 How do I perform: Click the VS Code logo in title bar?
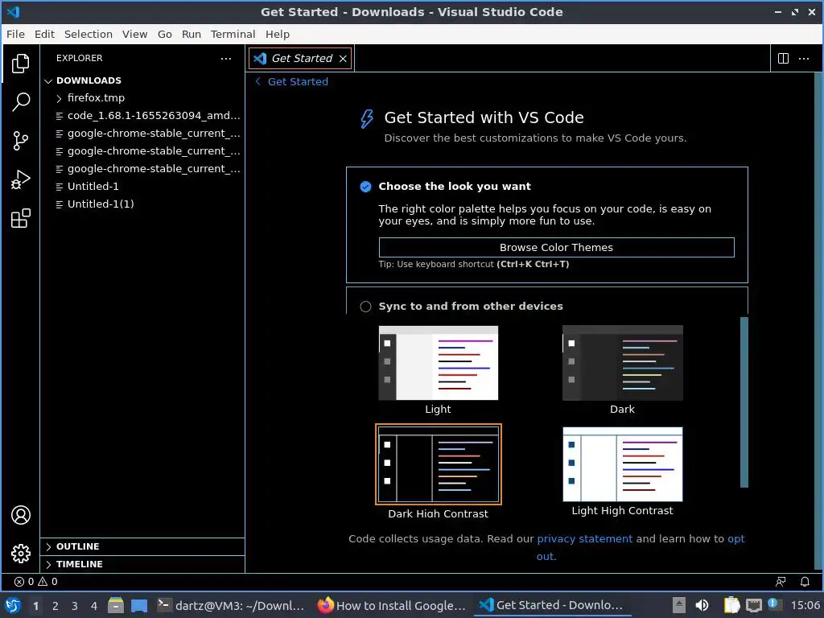[x=13, y=11]
